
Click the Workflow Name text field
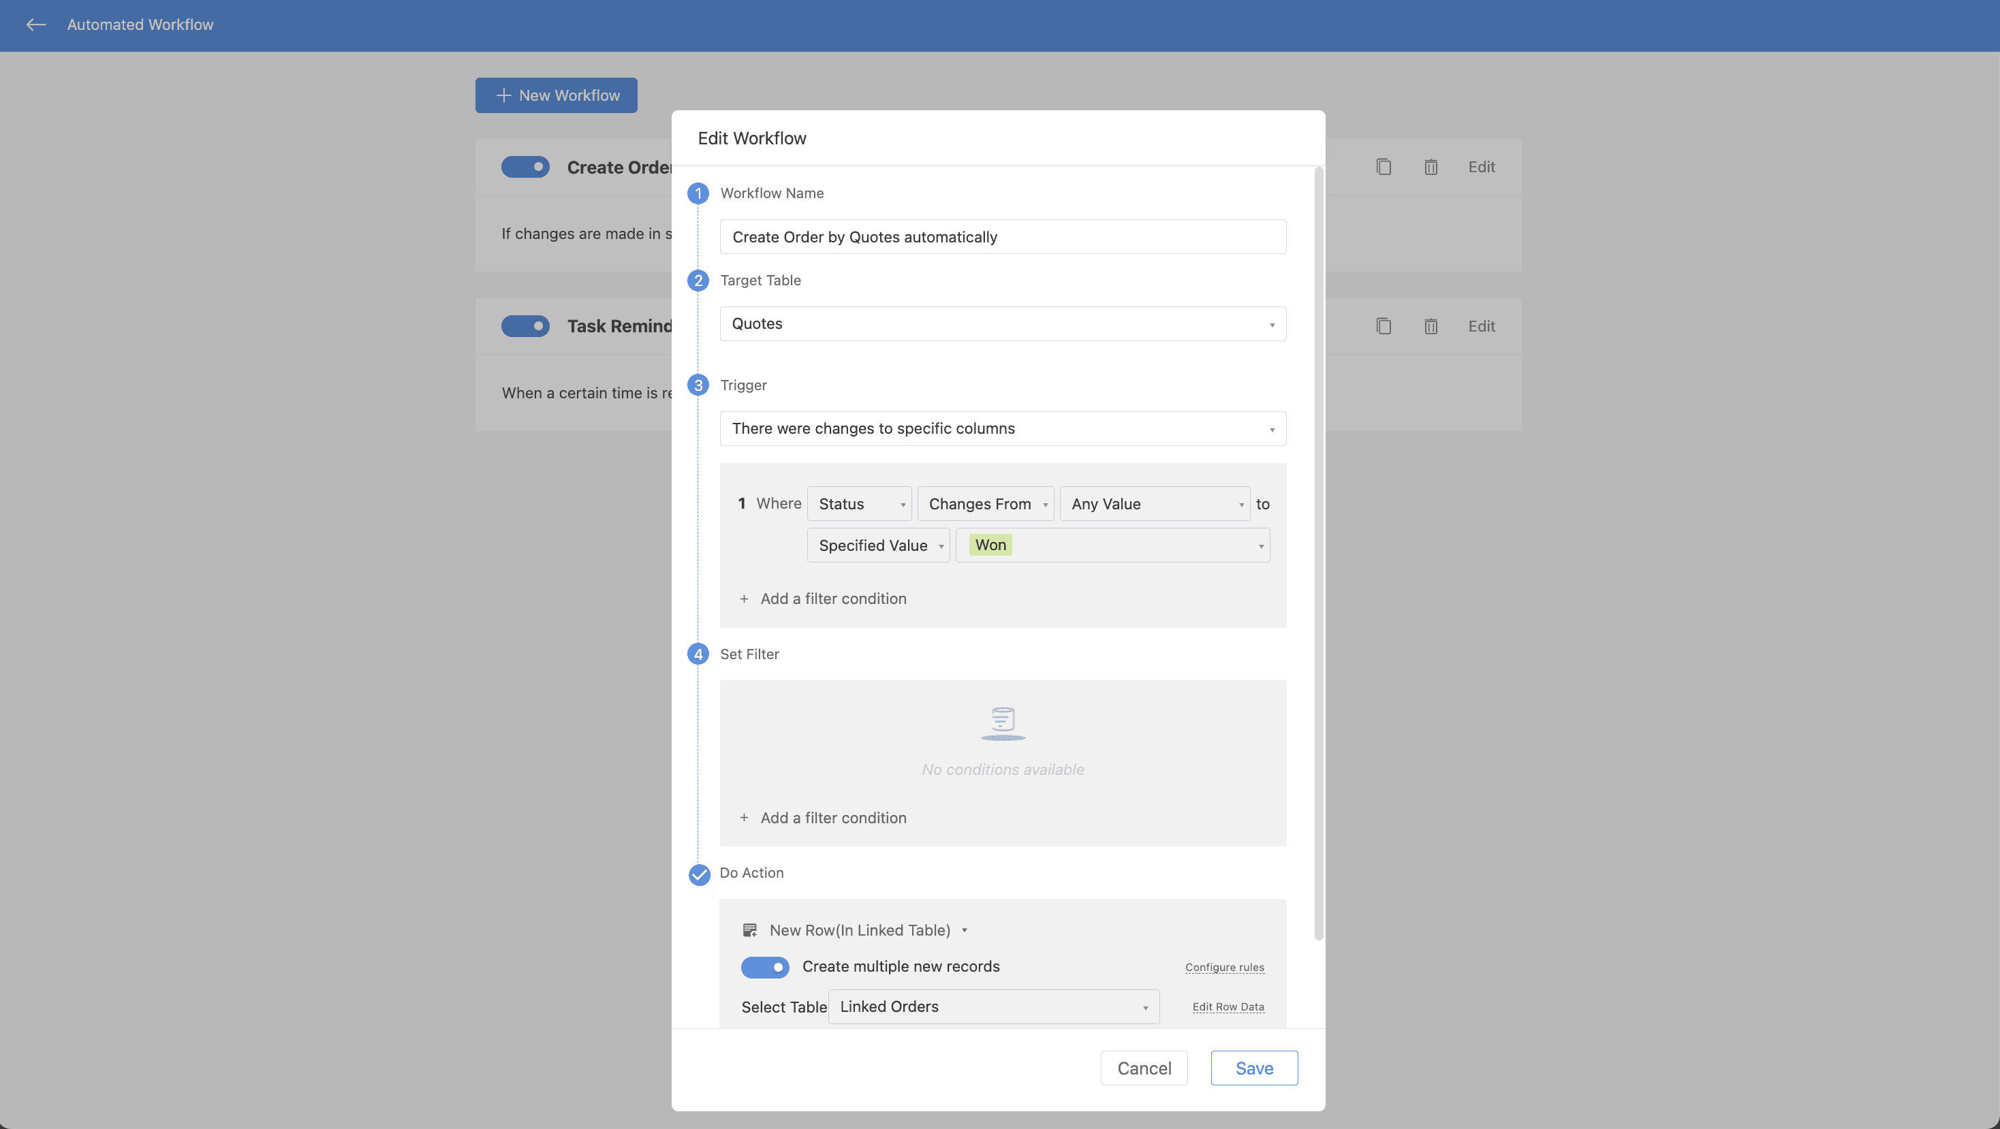tap(1001, 237)
